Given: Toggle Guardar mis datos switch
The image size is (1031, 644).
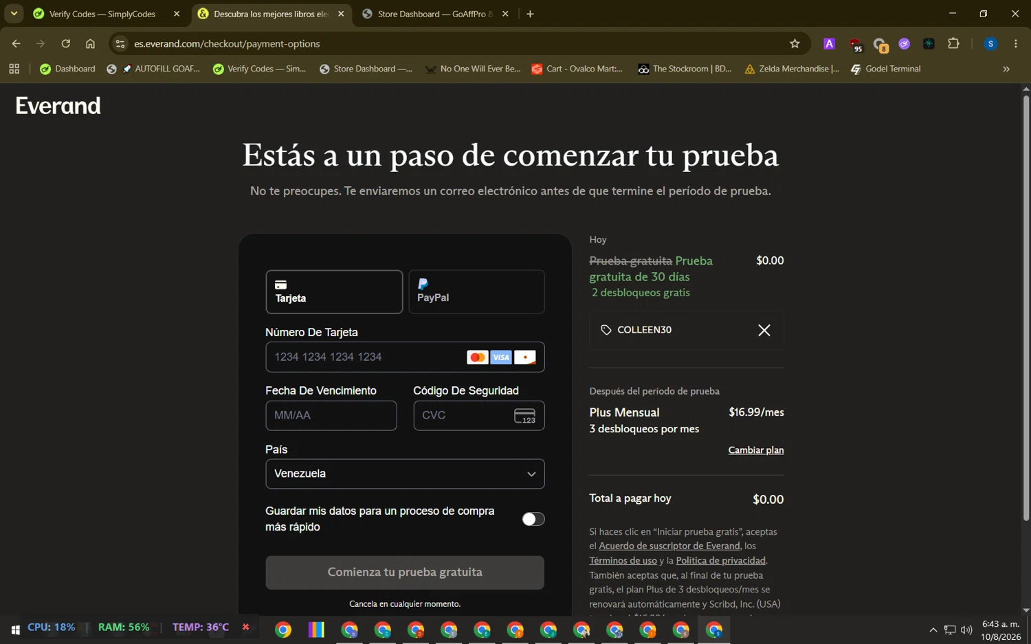Looking at the screenshot, I should click(533, 519).
